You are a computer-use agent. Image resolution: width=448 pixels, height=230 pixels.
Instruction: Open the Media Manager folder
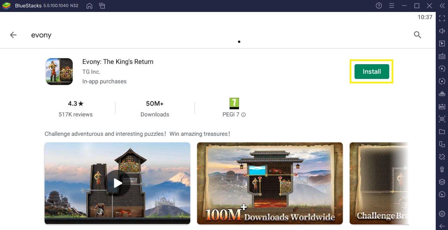tap(442, 131)
